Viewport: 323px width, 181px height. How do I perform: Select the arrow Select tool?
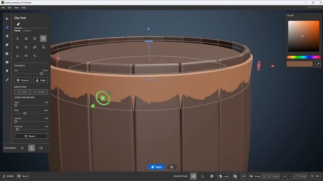(7, 19)
